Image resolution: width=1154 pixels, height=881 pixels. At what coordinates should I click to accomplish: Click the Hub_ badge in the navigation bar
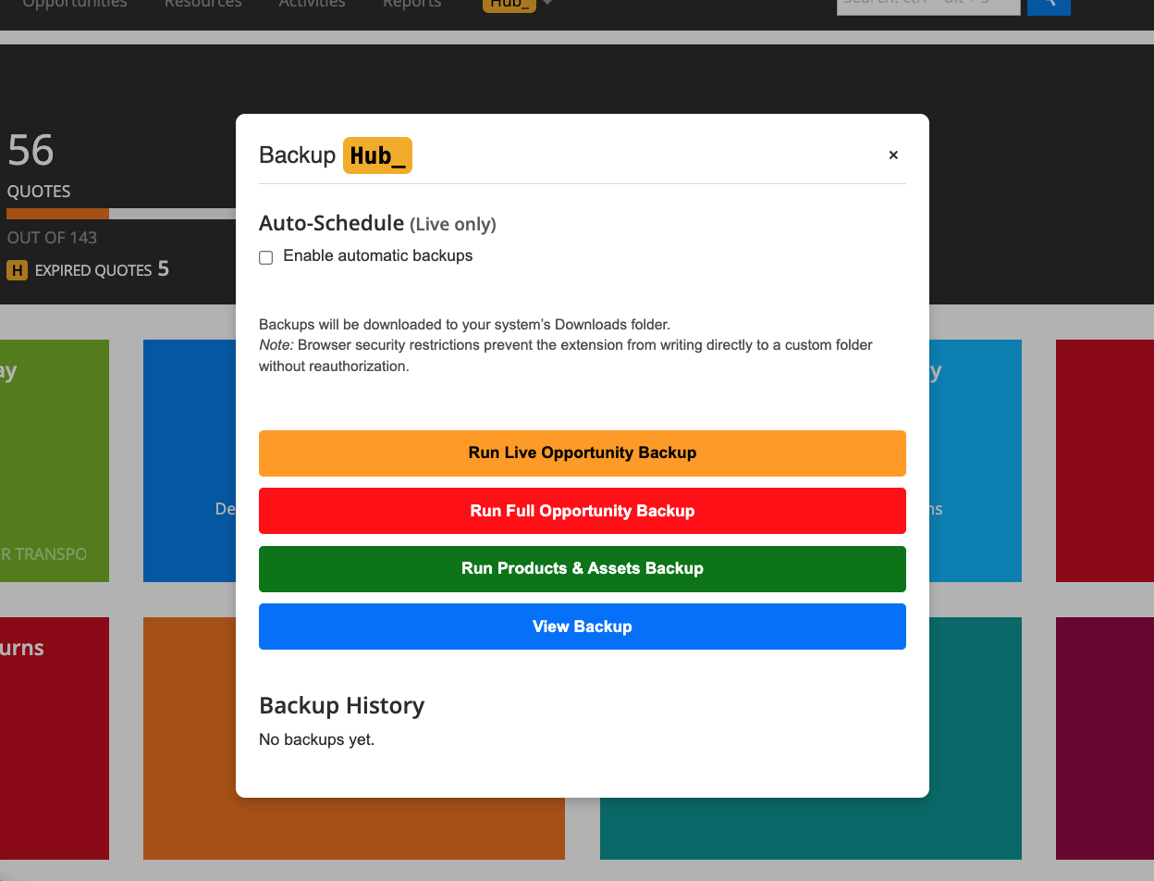point(509,5)
